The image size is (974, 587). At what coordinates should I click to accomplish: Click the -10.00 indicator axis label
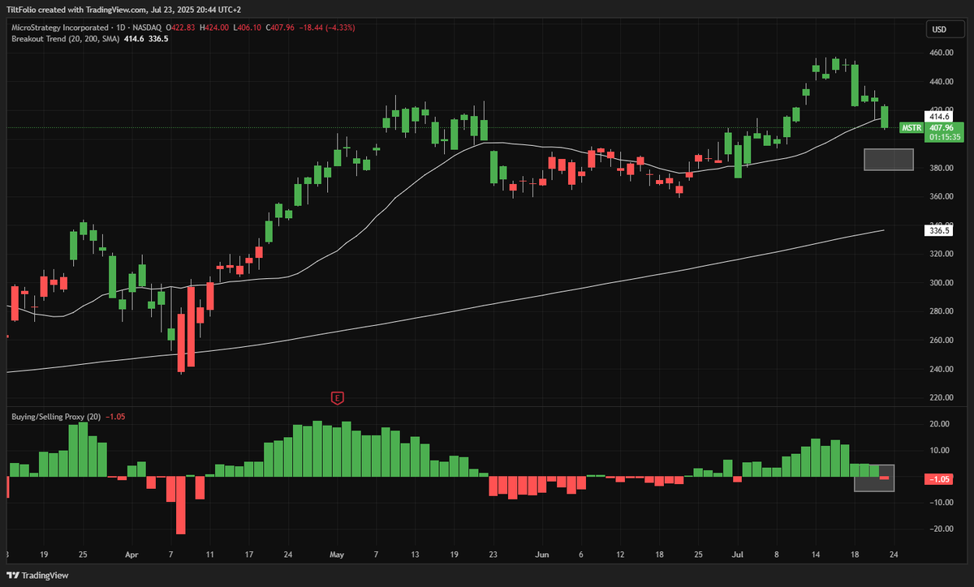(x=940, y=503)
